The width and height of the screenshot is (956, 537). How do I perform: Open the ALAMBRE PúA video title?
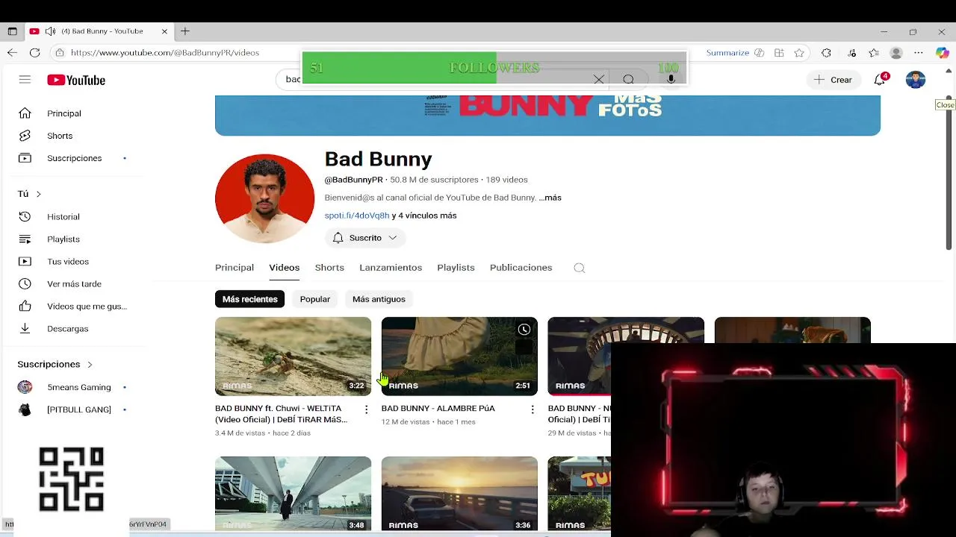438,409
